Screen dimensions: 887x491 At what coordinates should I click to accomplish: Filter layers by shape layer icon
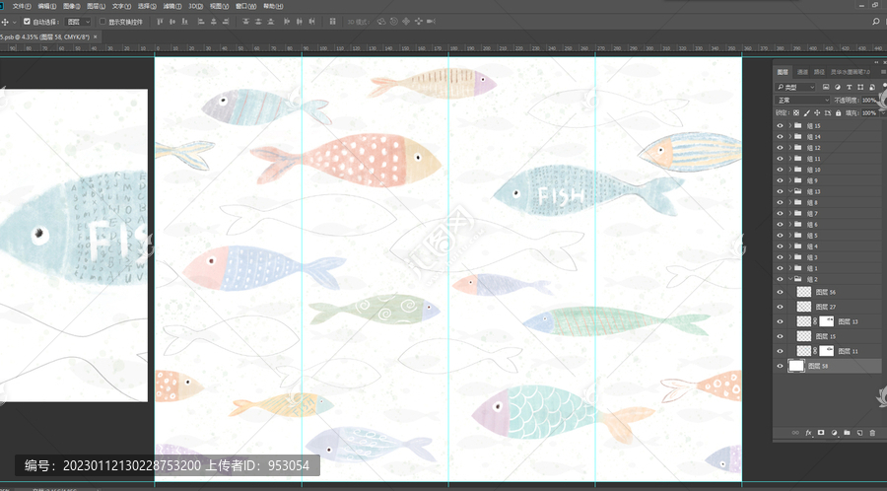pyautogui.click(x=860, y=87)
